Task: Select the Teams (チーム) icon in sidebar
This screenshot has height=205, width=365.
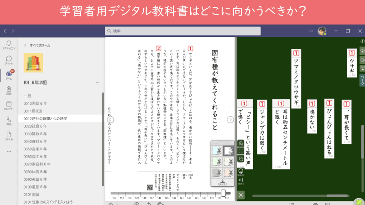Action: pyautogui.click(x=9, y=75)
